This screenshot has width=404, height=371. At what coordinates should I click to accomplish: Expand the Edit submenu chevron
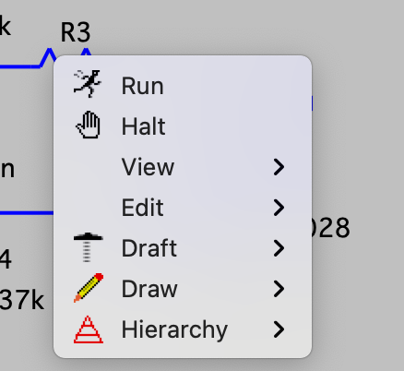tap(279, 208)
